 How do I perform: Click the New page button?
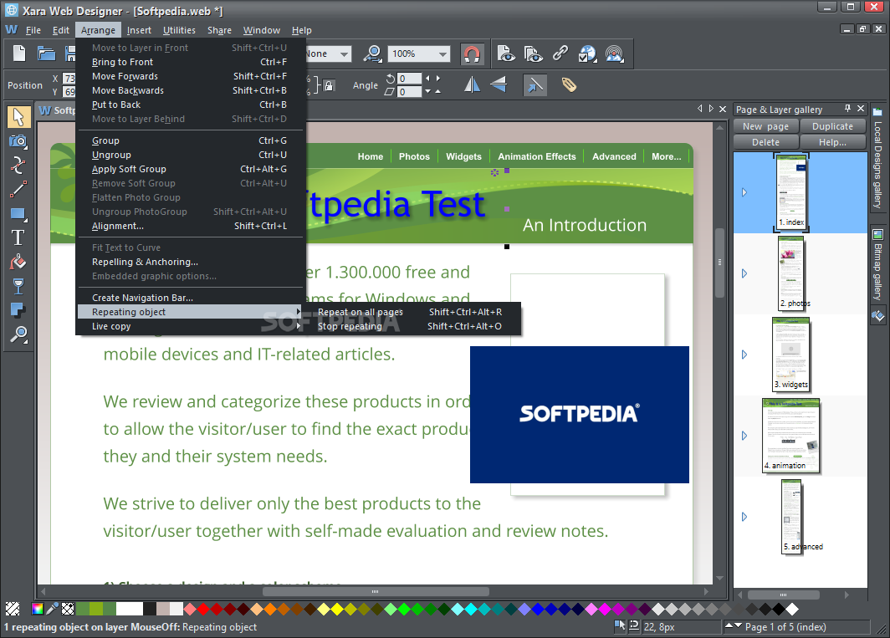[765, 126]
